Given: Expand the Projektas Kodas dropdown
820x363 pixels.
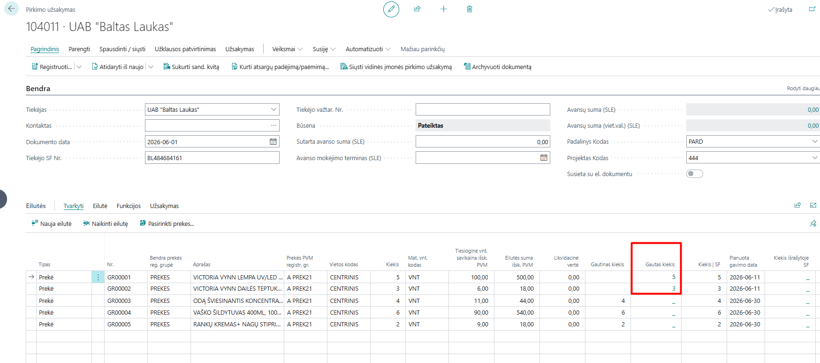Looking at the screenshot, I should (815, 158).
